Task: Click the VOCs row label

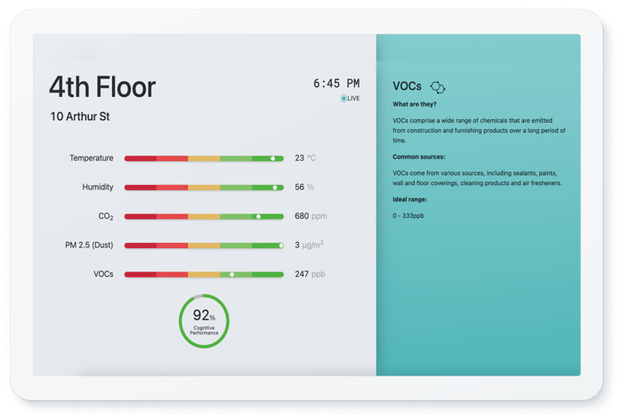Action: tap(103, 274)
